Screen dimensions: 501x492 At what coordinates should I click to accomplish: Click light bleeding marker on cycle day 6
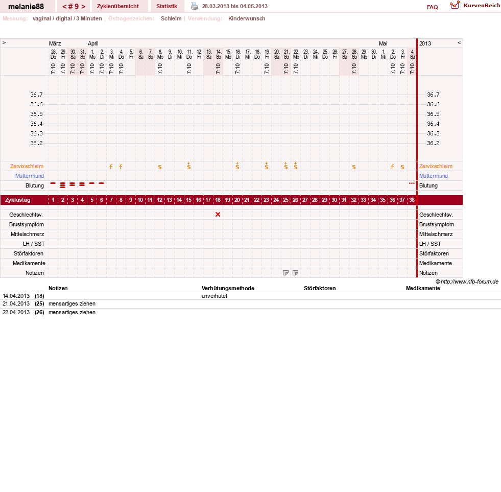coord(102,183)
